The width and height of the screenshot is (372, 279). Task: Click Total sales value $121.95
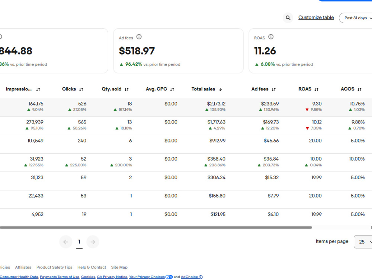218,215
